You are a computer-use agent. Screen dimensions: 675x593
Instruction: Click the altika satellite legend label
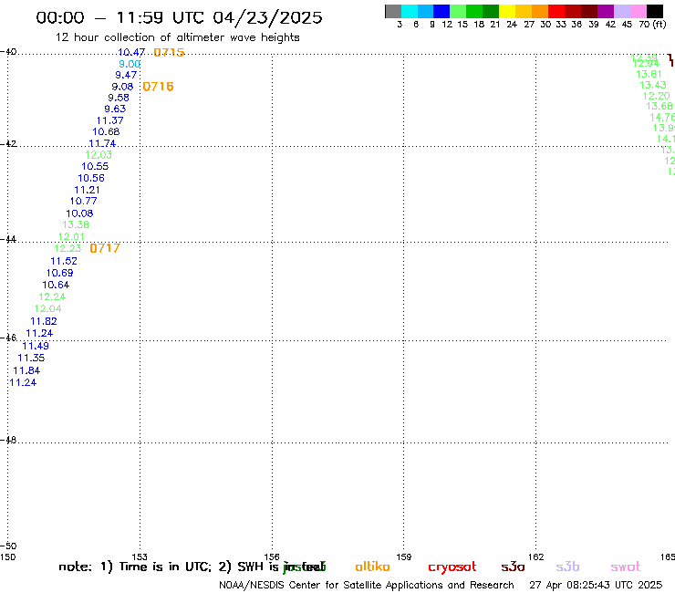[372, 567]
